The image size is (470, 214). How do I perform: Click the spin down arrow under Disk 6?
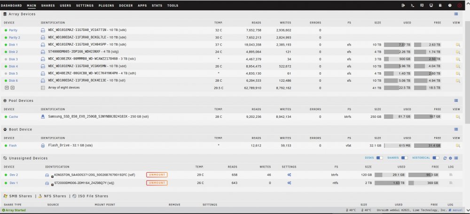point(7,88)
